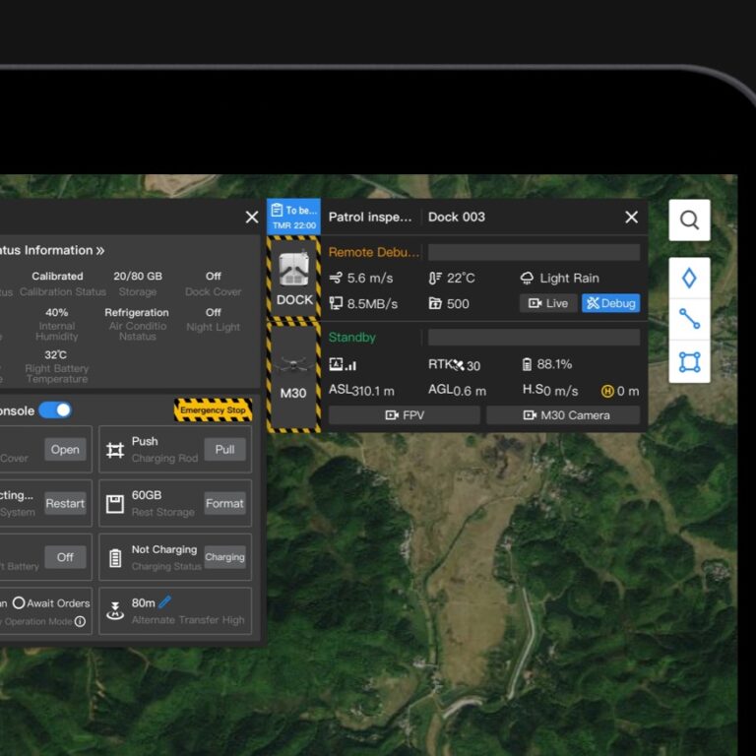Screen dimensions: 756x756
Task: Click the Refrigeration air condition value
Action: tap(137, 312)
